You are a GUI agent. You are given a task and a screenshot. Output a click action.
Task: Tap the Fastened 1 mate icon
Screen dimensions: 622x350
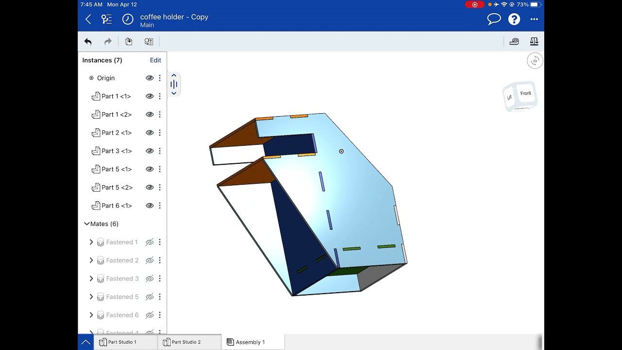[101, 242]
